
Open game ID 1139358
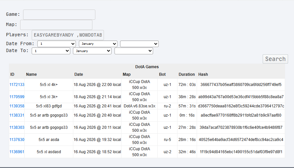(x=17, y=106)
